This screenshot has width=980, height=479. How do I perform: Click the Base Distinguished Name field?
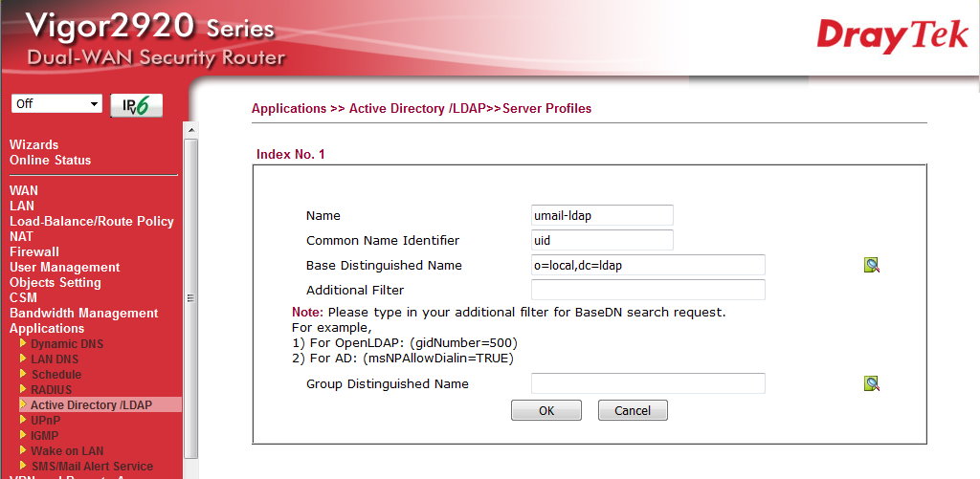point(648,265)
